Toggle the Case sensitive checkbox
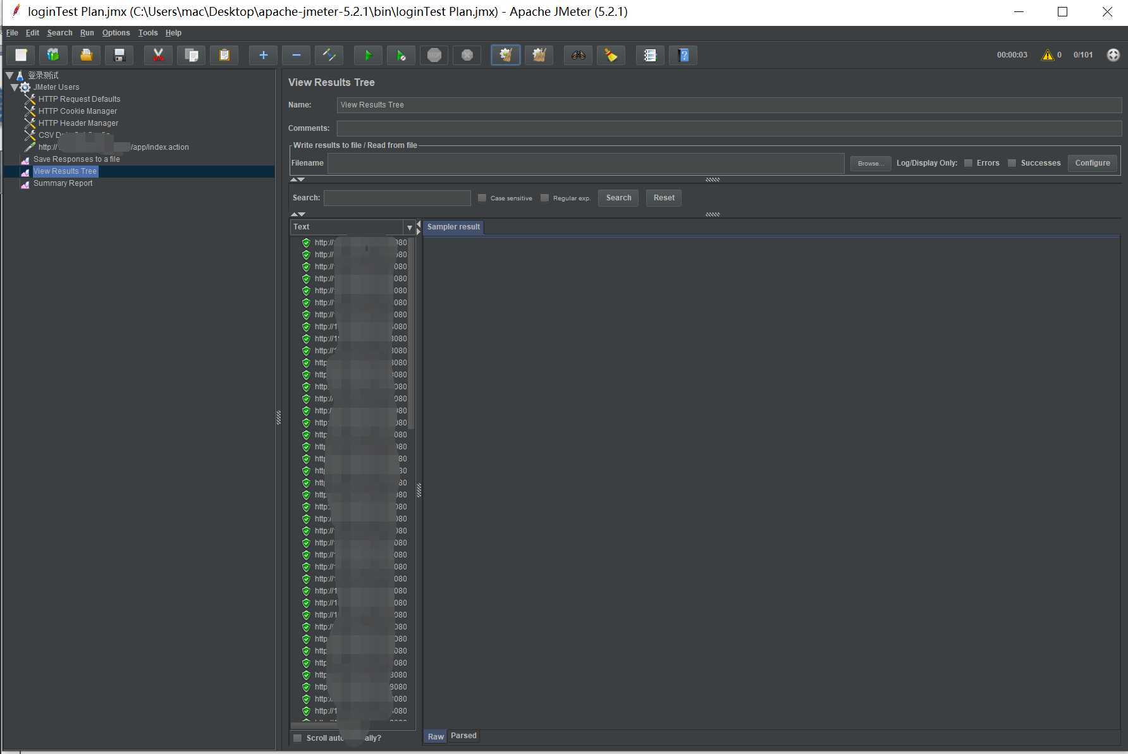The width and height of the screenshot is (1128, 754). point(482,198)
